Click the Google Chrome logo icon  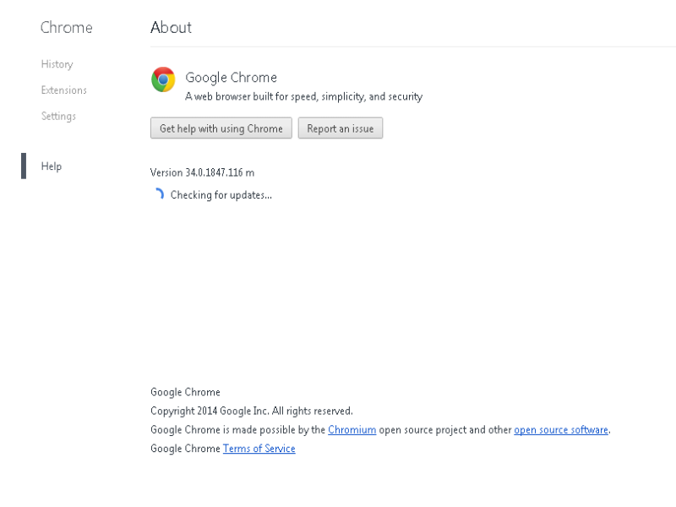163,79
